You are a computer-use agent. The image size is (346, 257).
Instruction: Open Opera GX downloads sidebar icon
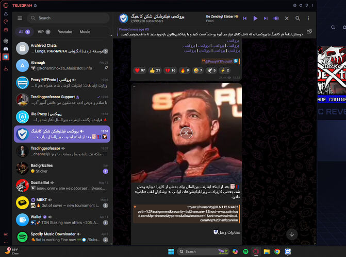point(6,69)
